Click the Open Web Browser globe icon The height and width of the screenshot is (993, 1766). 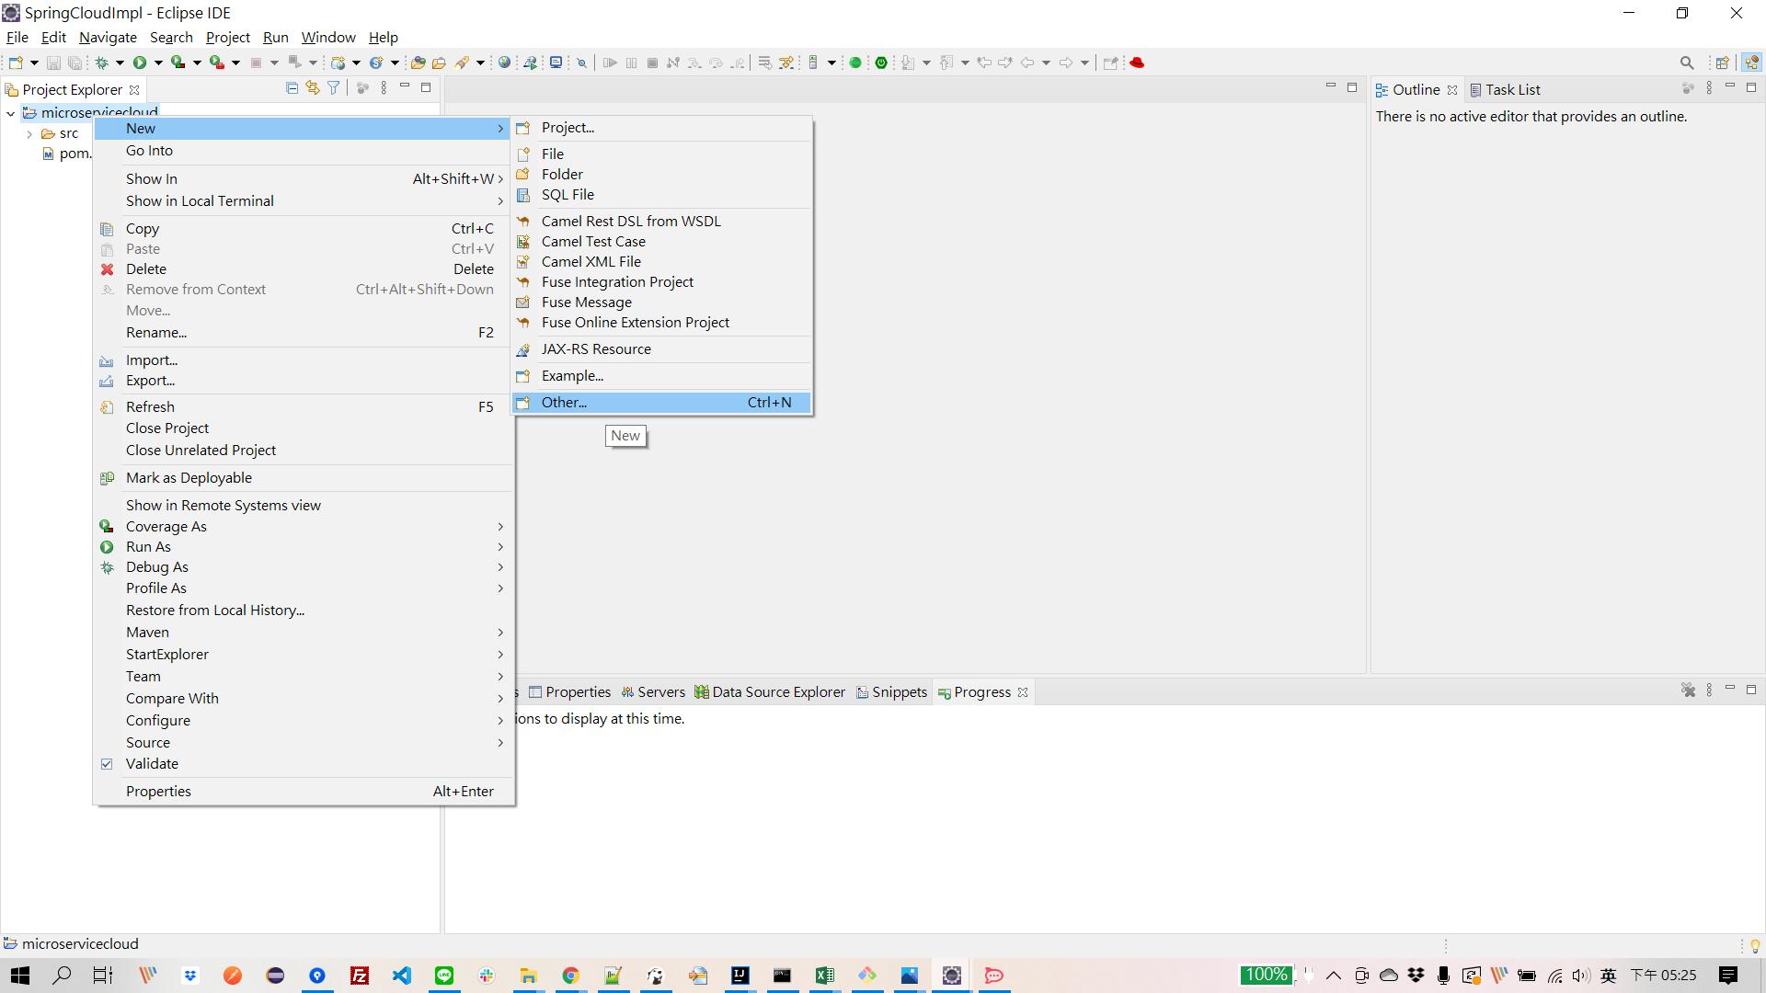coord(504,63)
